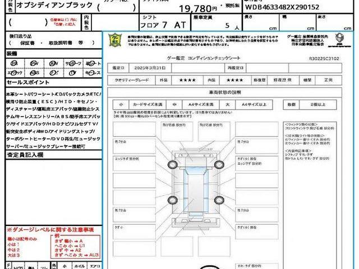359x269 pixels.
Task: Click the 乗車定員 5 人 capacity field
Action: [x=216, y=22]
